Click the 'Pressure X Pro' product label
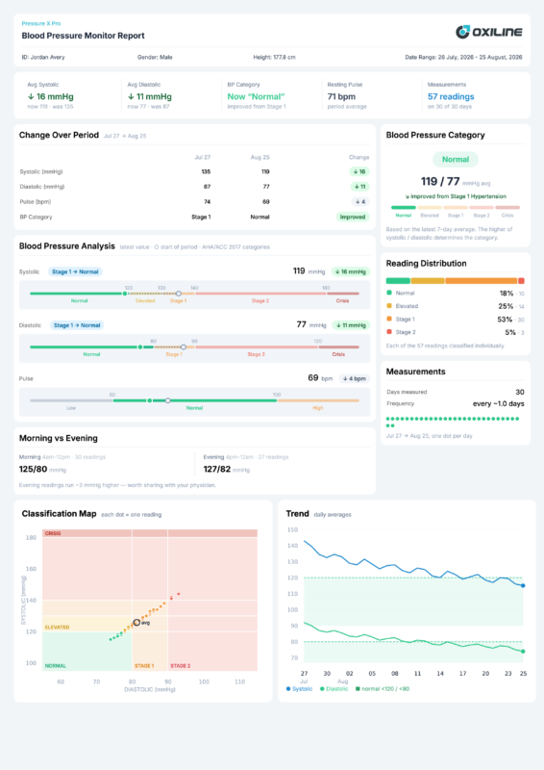Viewport: 544px width, 770px height. tap(41, 23)
